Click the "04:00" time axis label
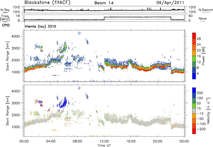This screenshot has width=213, height=147. coord(51,141)
